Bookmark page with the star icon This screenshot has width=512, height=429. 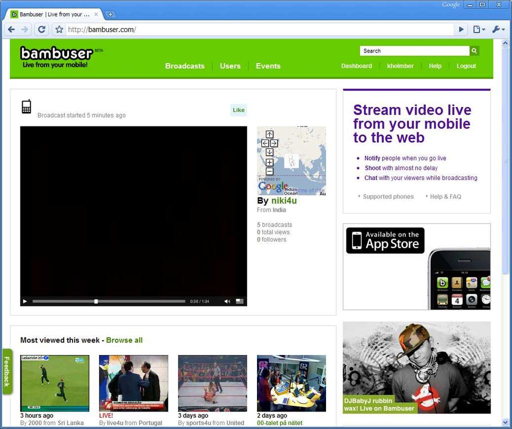[59, 29]
